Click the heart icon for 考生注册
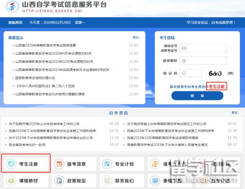The image size is (245, 189). pos(11,164)
